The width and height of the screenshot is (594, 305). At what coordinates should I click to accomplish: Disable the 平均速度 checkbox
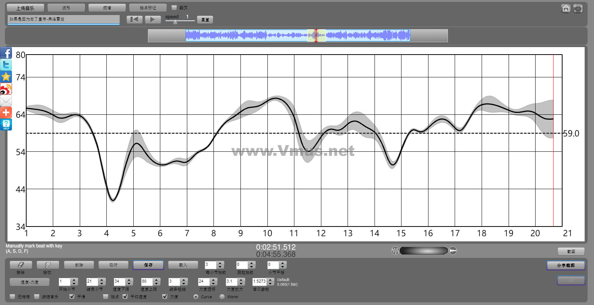pos(125,296)
